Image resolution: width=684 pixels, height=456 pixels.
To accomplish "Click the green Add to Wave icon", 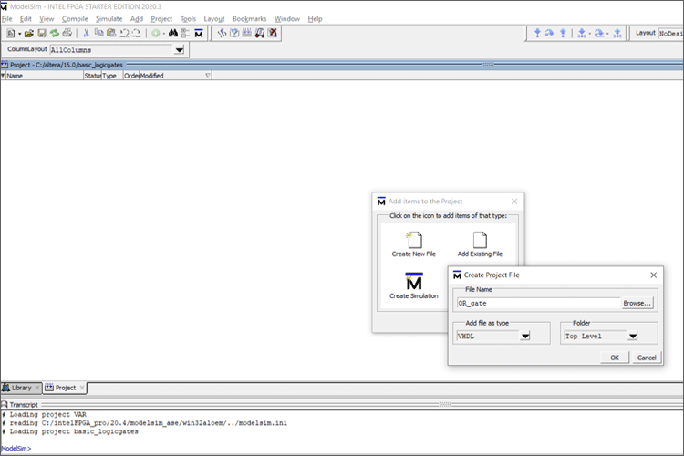I will point(155,33).
